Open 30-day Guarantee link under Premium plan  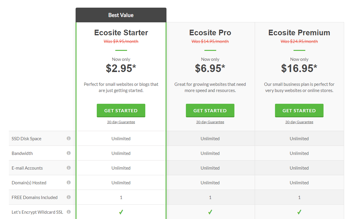click(x=299, y=122)
